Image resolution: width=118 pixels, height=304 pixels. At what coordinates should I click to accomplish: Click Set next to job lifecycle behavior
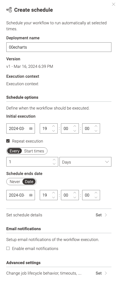99,273
